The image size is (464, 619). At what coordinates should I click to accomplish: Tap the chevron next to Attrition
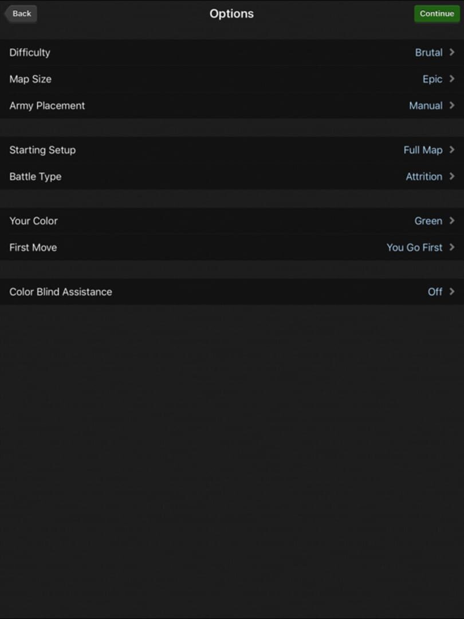coord(452,177)
